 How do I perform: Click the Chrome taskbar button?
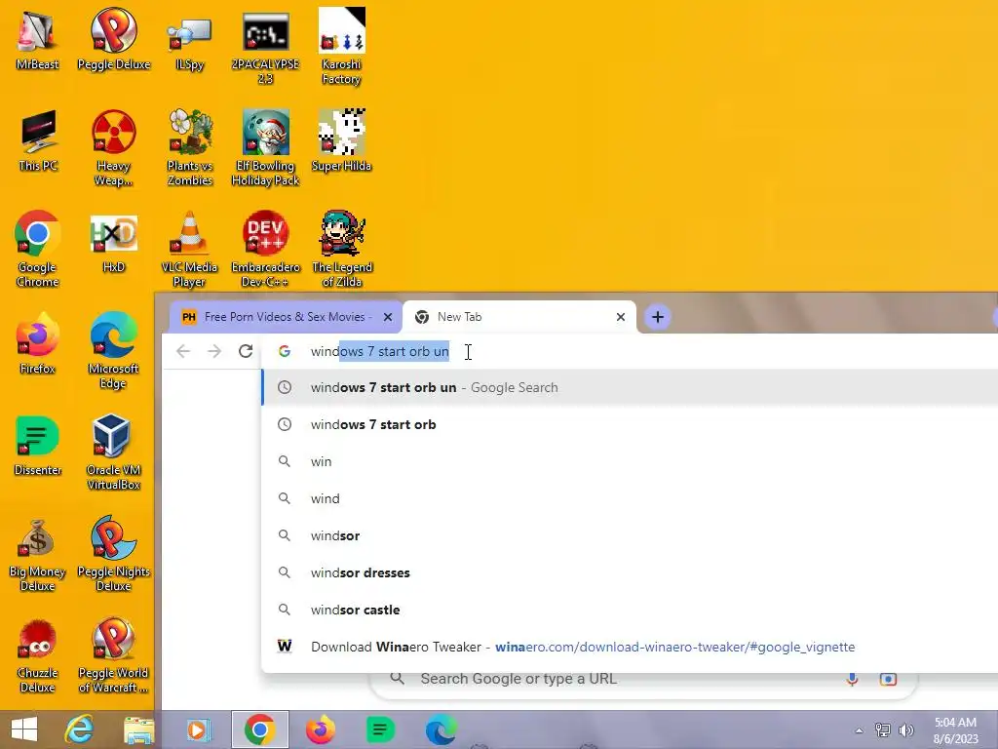tap(259, 729)
